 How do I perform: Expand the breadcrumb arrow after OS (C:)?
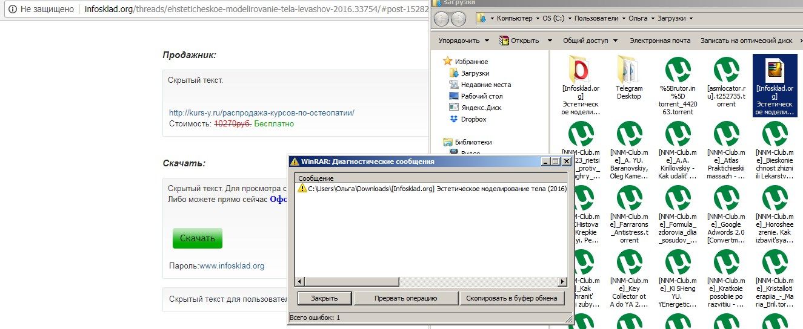click(x=570, y=19)
